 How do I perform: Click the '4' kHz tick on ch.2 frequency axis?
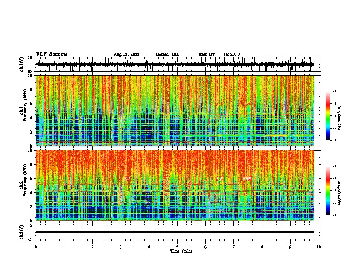tap(32, 193)
